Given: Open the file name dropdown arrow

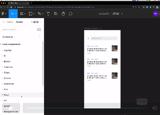Looking at the screenshot, I should tap(122, 14).
